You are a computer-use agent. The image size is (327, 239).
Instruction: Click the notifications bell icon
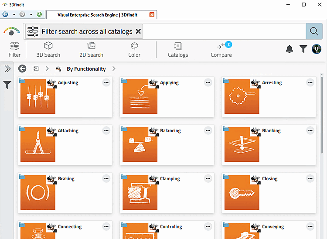point(290,49)
